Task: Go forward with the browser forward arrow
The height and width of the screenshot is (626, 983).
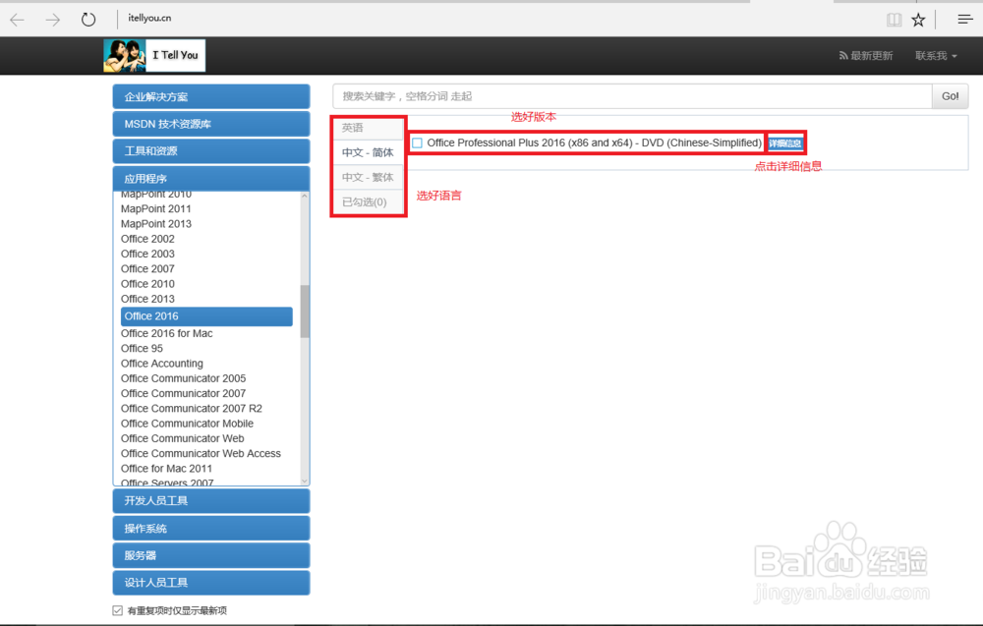Action: click(x=53, y=20)
